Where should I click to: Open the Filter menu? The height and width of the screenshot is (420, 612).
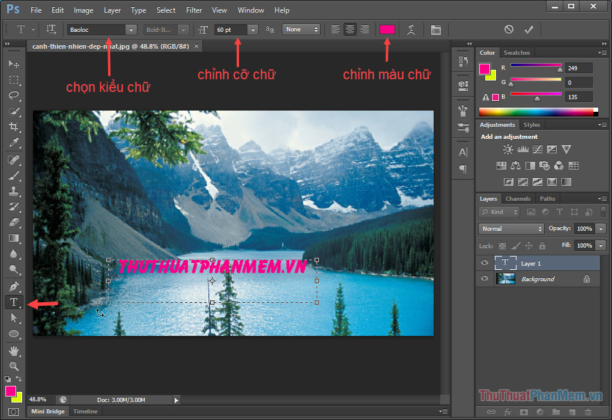tap(193, 10)
